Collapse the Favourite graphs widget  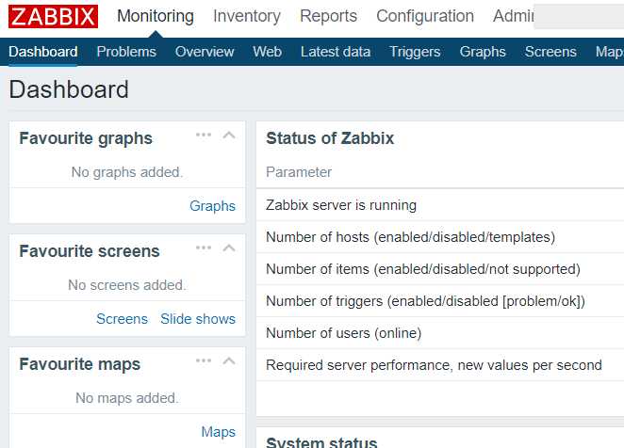tap(229, 136)
